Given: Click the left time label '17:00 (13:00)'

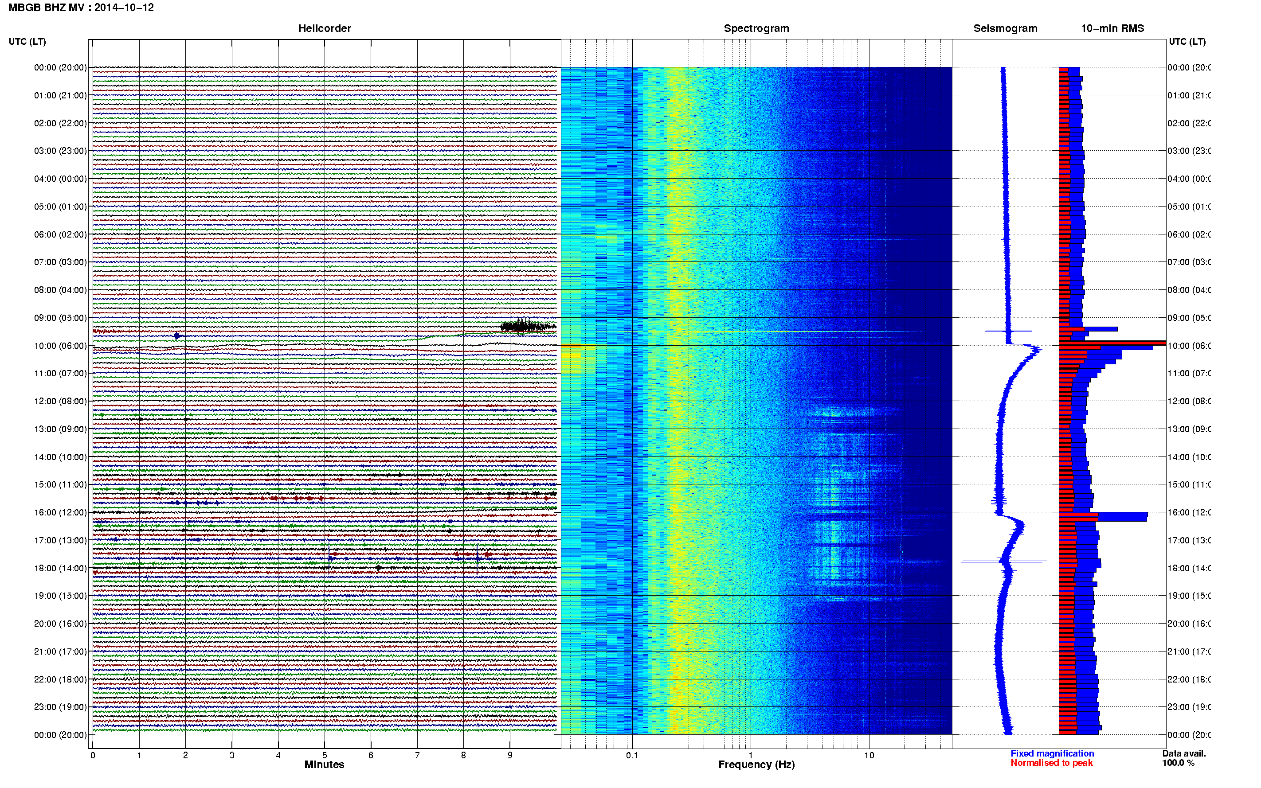Looking at the screenshot, I should (x=60, y=540).
